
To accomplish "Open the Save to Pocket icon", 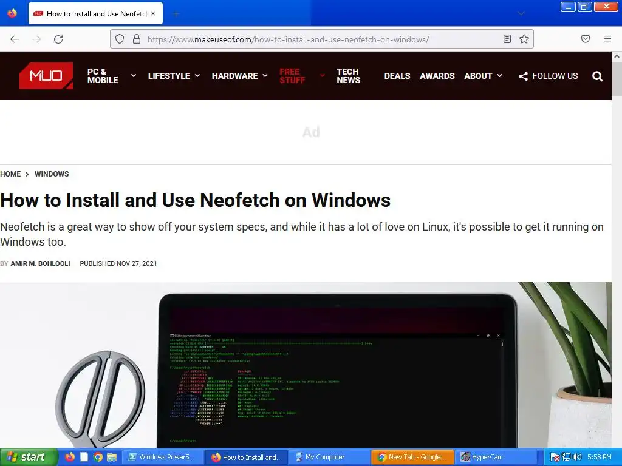I will click(x=586, y=39).
